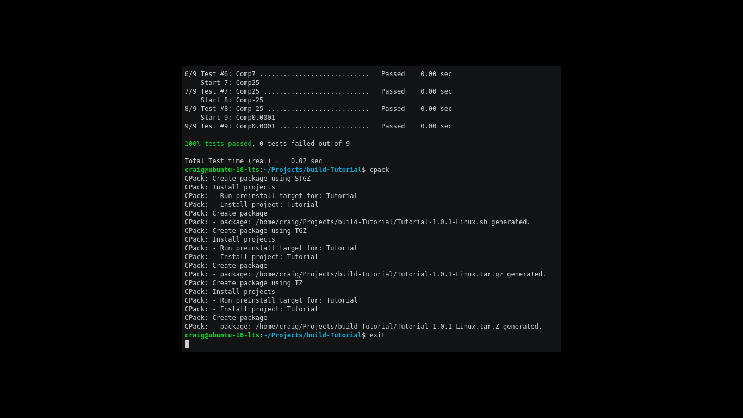Click the 'Start 8: Comp-25' line

point(232,100)
